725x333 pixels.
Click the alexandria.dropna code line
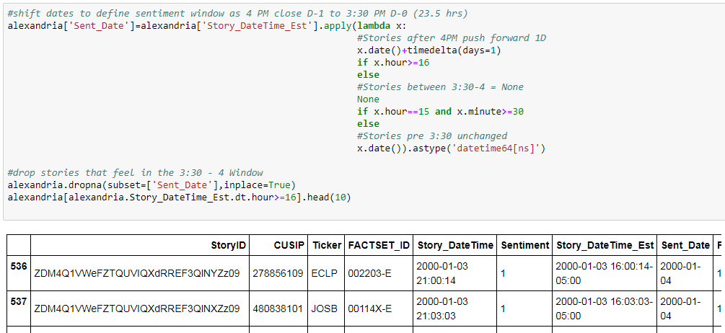(151, 185)
